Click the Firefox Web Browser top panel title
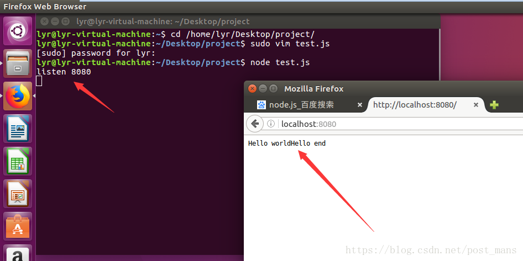 [x=45, y=7]
